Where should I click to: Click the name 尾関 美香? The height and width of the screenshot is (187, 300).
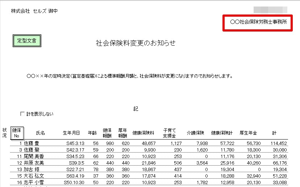(34, 156)
